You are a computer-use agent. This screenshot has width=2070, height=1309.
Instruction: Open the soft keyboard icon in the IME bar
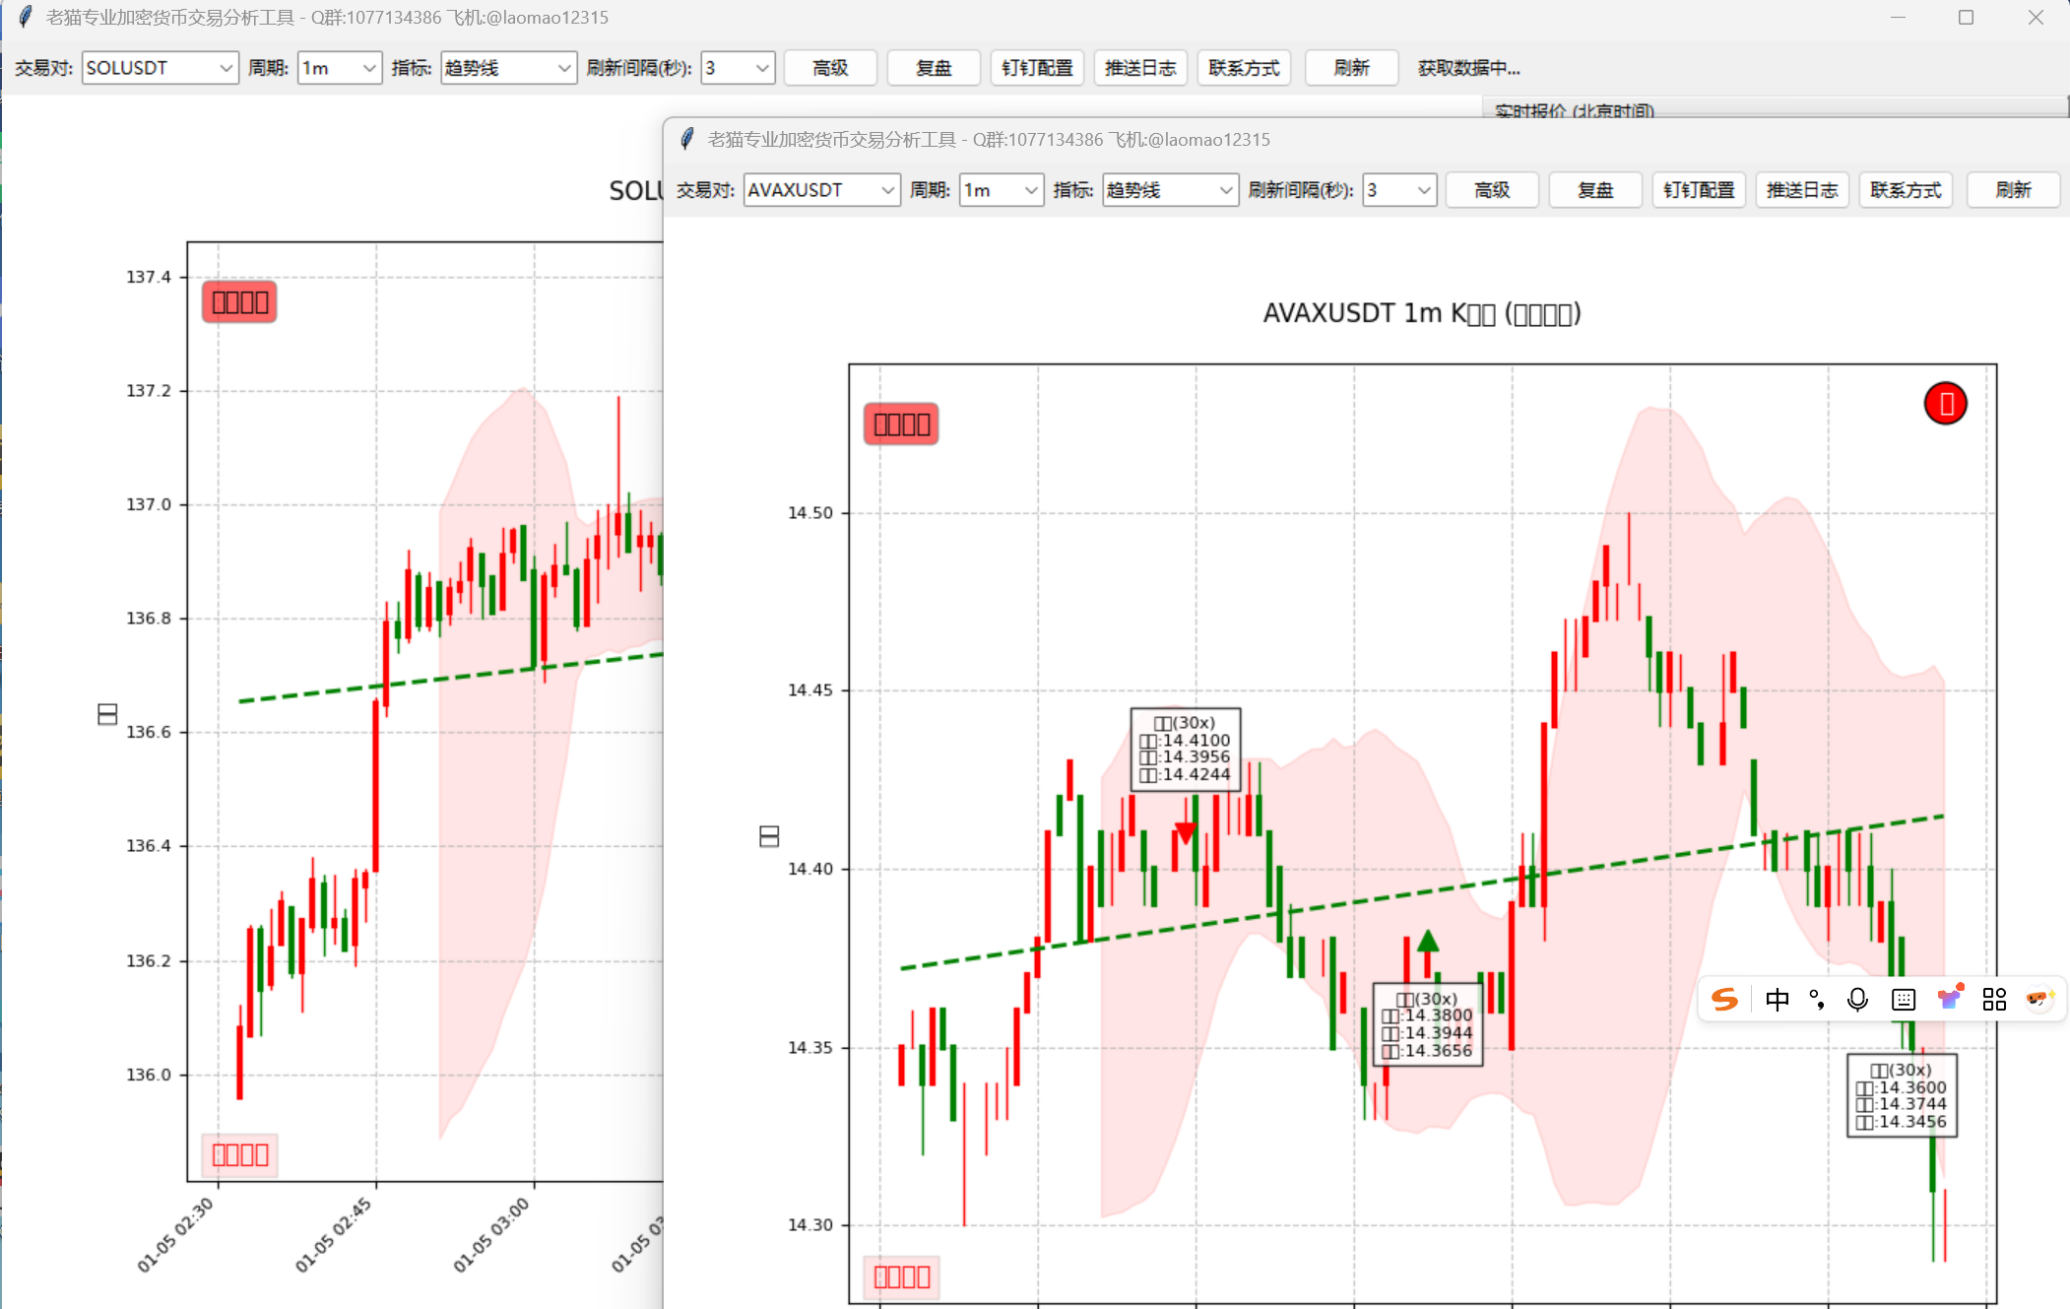click(1904, 1000)
